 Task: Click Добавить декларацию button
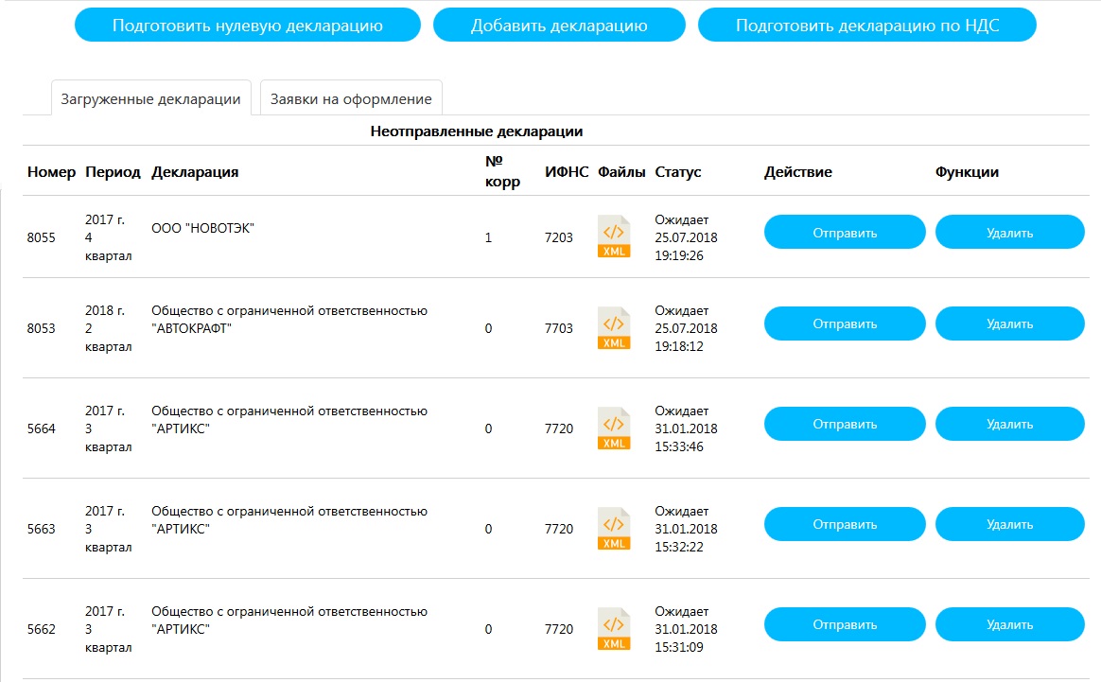pyautogui.click(x=559, y=26)
